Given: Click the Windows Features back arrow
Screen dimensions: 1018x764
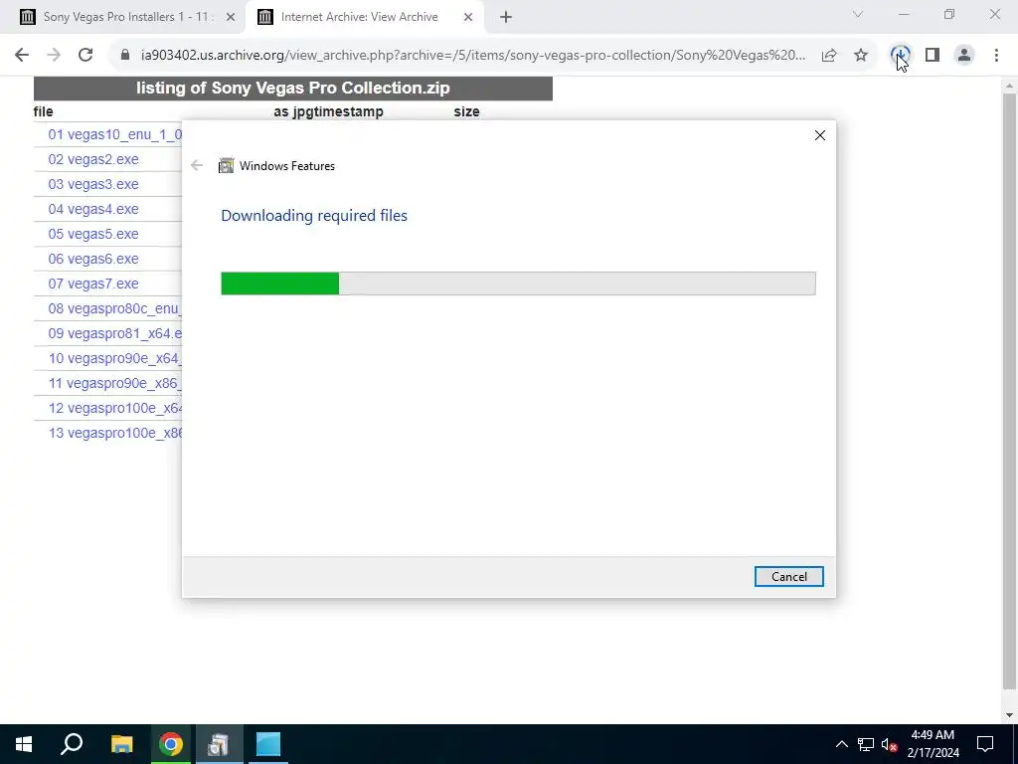Looking at the screenshot, I should click(x=197, y=166).
